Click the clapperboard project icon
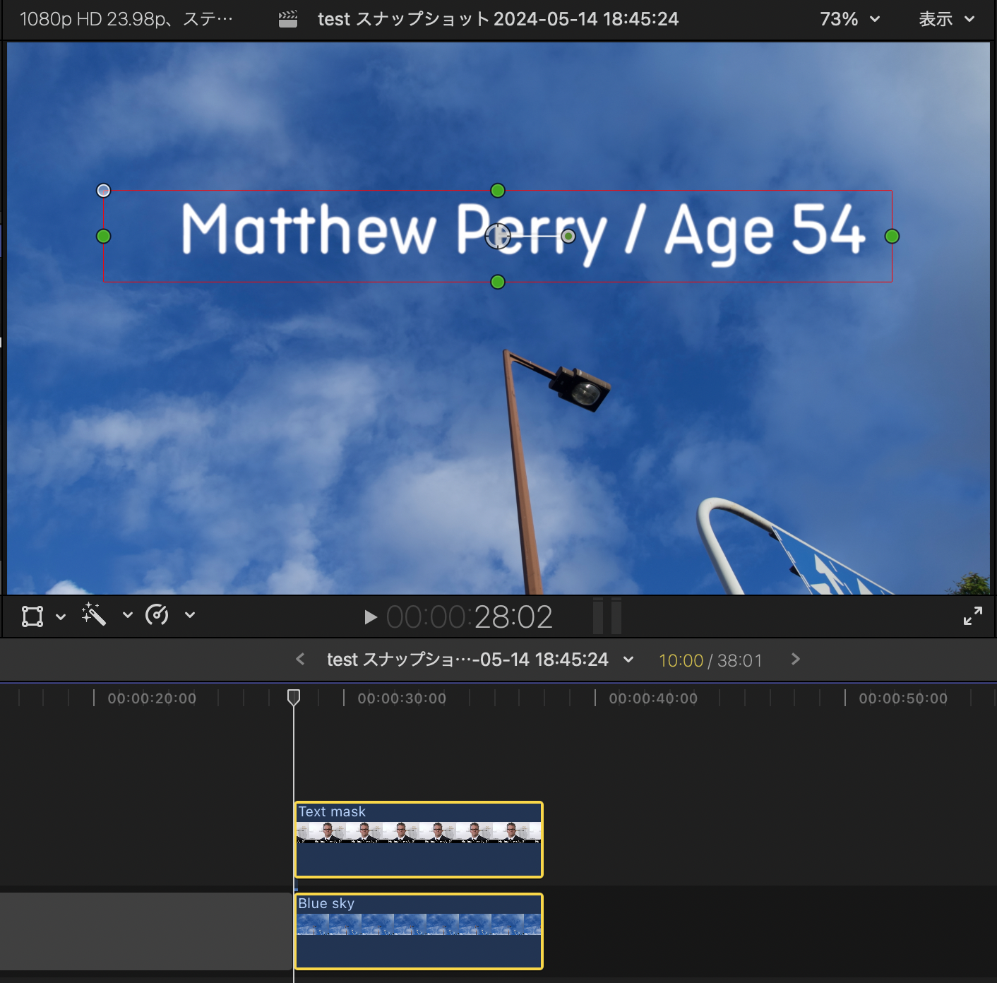The width and height of the screenshot is (997, 983). click(288, 19)
